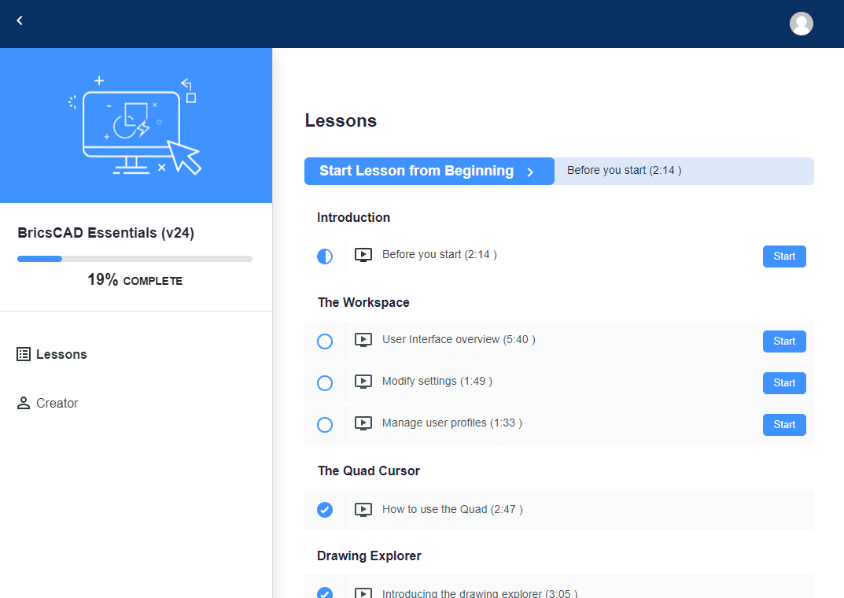Viewport: 844px width, 598px height.
Task: Click the 19% COMPLETE progress text
Action: (135, 280)
